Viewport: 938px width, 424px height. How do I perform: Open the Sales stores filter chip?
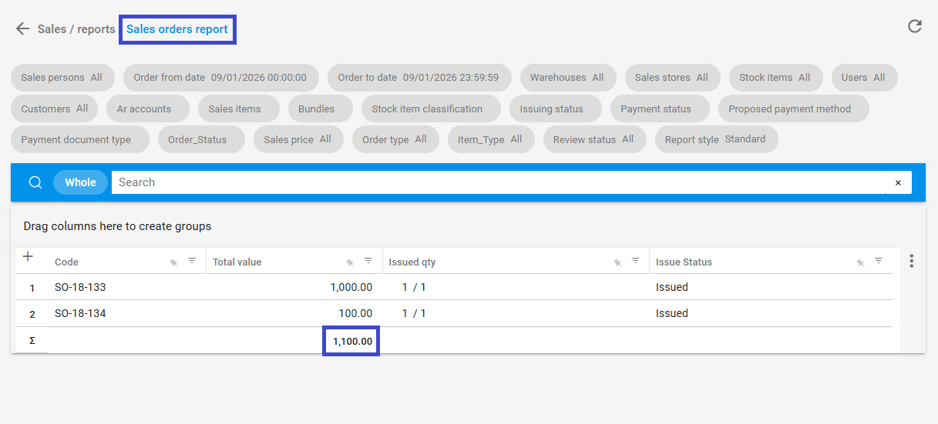click(x=671, y=78)
